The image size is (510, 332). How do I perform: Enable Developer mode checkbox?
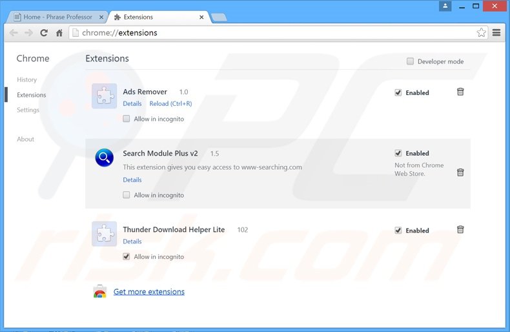point(410,61)
